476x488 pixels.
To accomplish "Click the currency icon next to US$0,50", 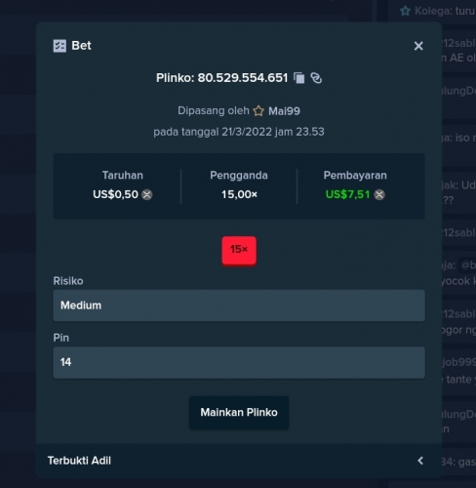I will tap(147, 194).
